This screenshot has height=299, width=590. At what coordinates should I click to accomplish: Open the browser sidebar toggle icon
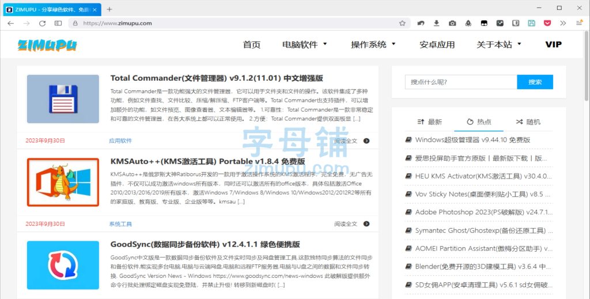[x=58, y=23]
